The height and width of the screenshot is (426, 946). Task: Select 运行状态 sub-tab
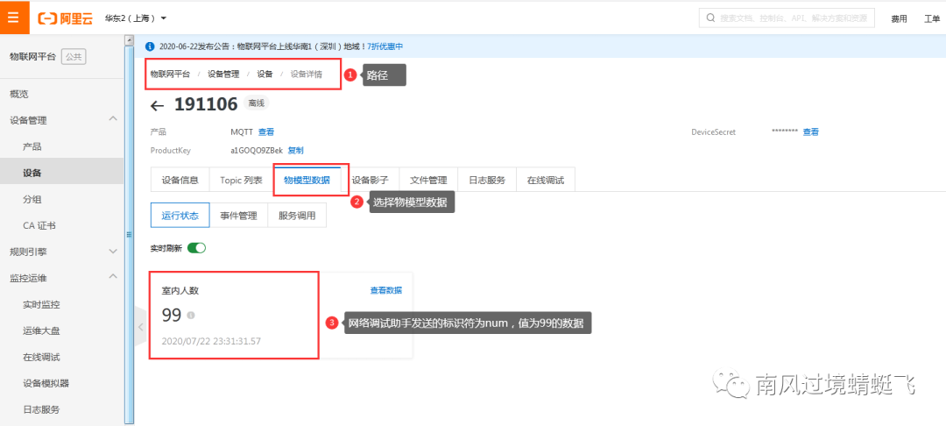180,216
